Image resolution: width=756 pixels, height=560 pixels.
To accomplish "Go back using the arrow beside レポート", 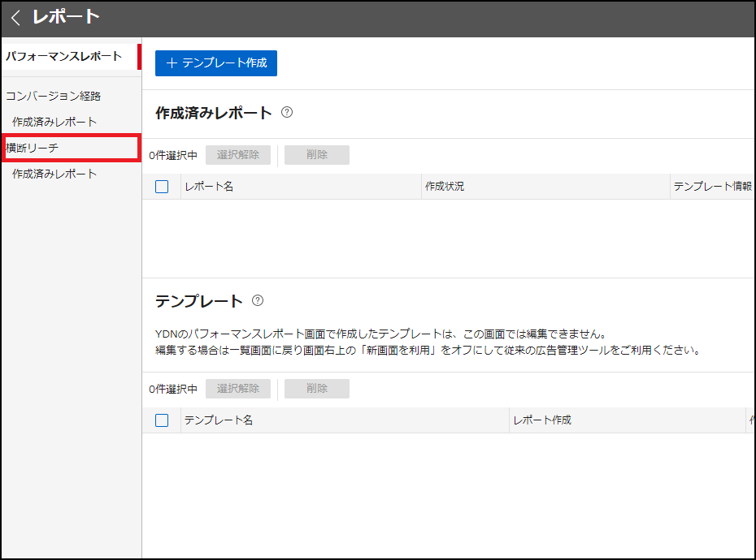I will tap(15, 18).
